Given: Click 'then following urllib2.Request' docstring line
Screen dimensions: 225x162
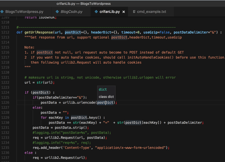Looking at the screenshot, I should pyautogui.click(x=86, y=62).
